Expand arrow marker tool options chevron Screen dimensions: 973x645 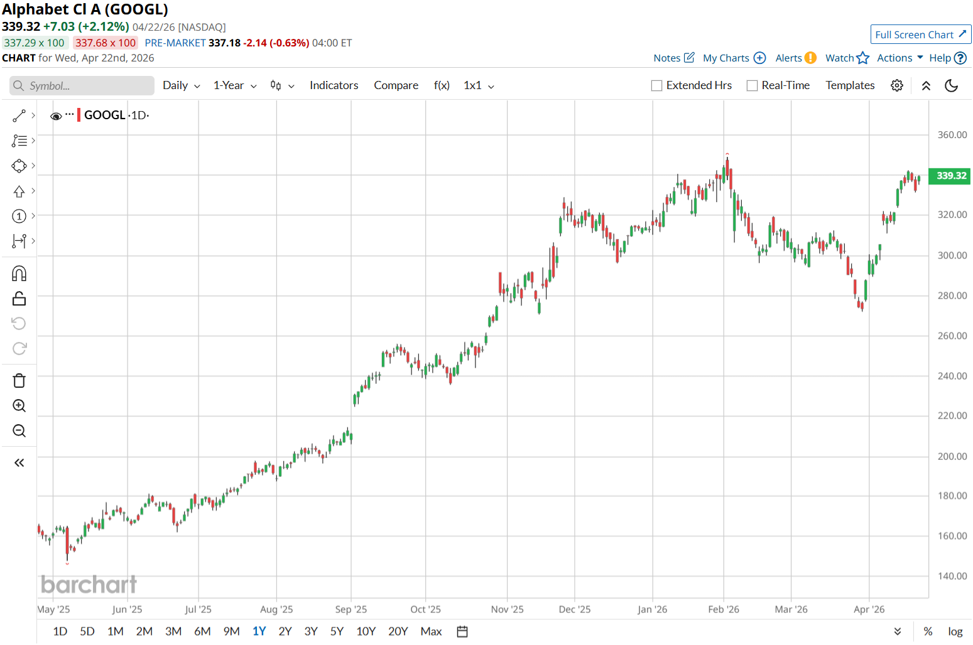(33, 191)
